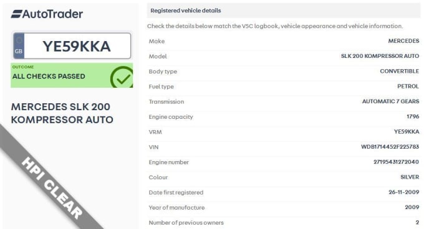Viewport: 424px width, 229px height.
Task: Select the All Checks Passed outcome box
Action: tap(72, 75)
